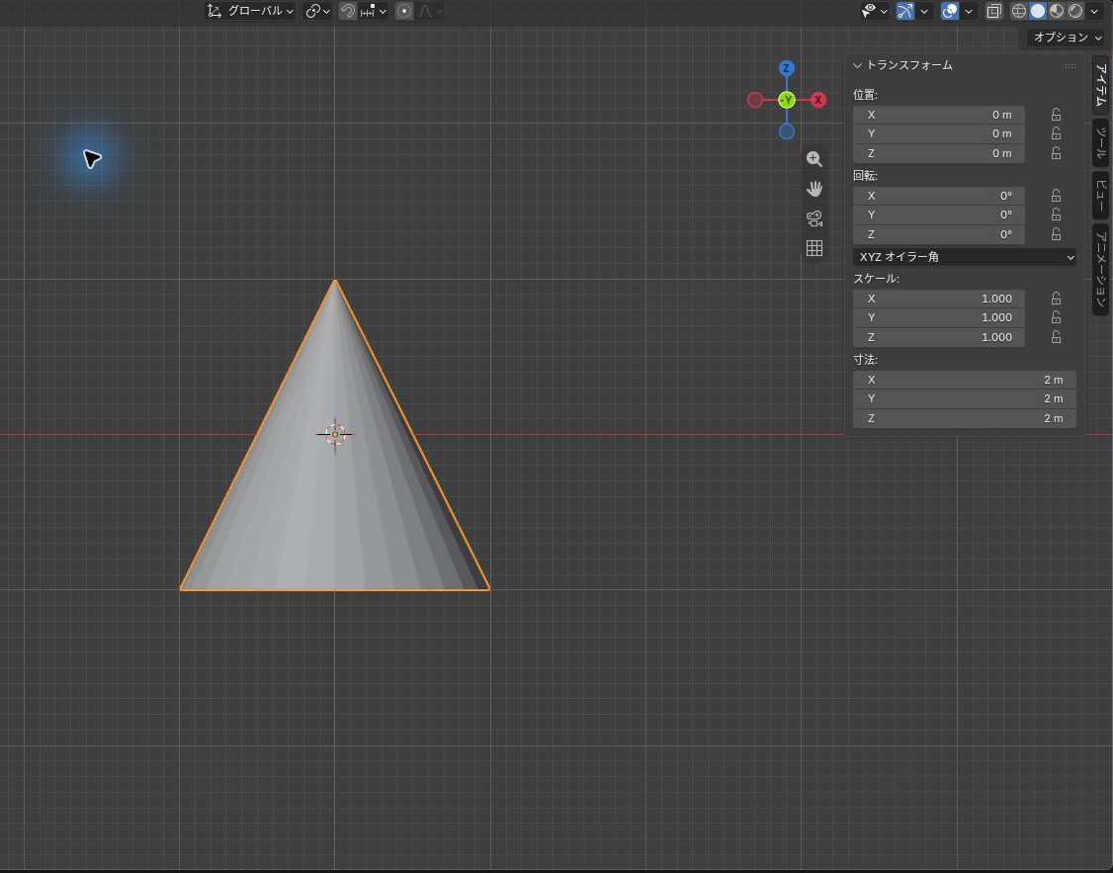Open object type visibility eye dropdown
This screenshot has height=873, width=1113.
(875, 11)
